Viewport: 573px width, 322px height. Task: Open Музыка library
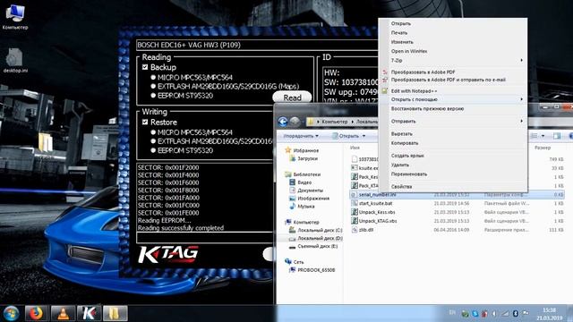(x=306, y=207)
